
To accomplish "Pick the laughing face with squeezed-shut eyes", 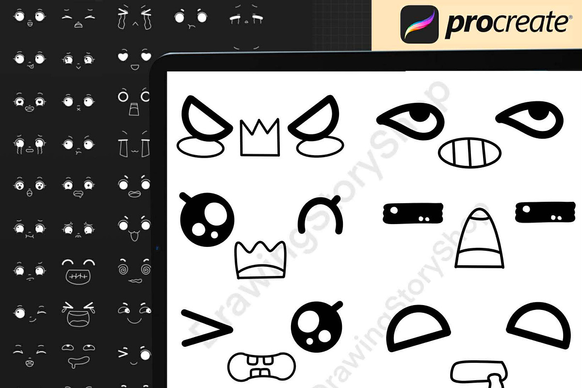I will click(x=78, y=313).
